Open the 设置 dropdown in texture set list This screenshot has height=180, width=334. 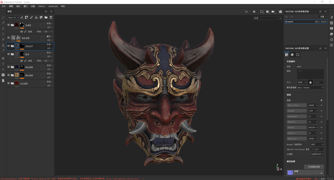(323, 17)
